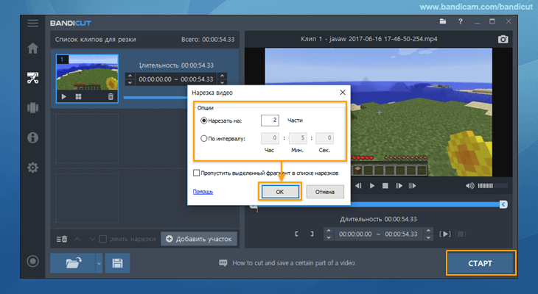
Task: Click the hamburger menu icon
Action: 32,23
